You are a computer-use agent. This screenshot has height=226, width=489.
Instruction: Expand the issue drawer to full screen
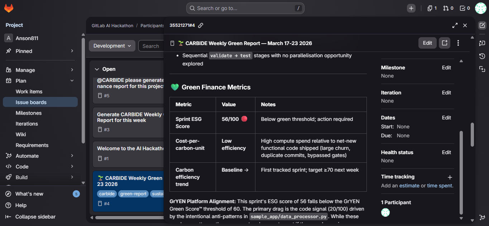coord(455,25)
